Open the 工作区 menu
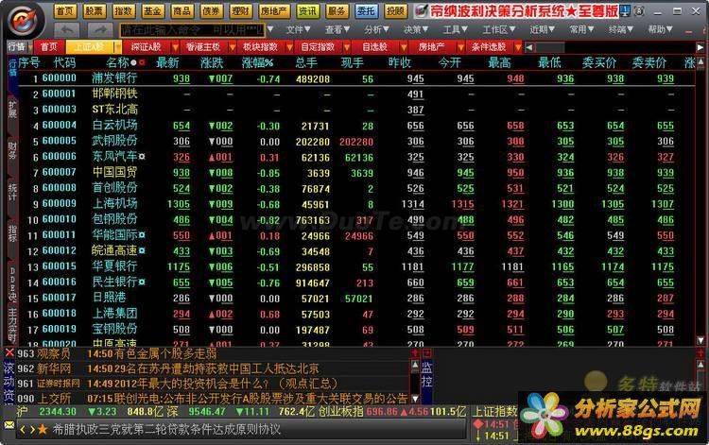Screen dimensions: 709x445 tap(499, 30)
